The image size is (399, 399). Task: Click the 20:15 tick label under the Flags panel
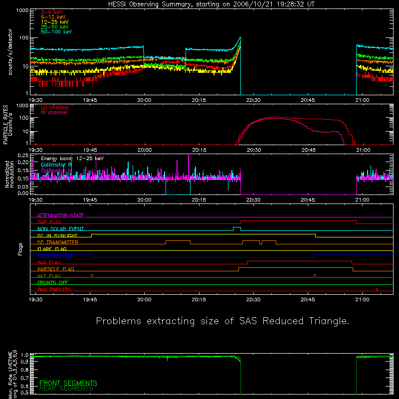coord(199,300)
